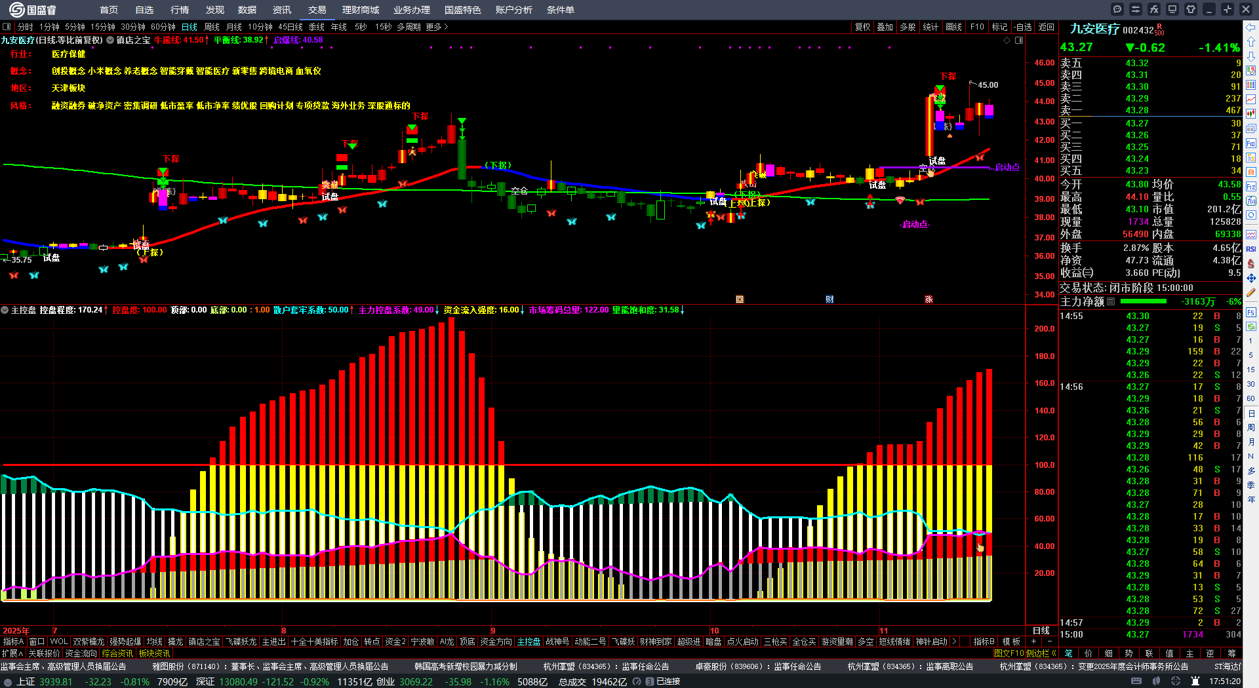
Task: Select the 笔 tick detail tab
Action: (x=1068, y=653)
